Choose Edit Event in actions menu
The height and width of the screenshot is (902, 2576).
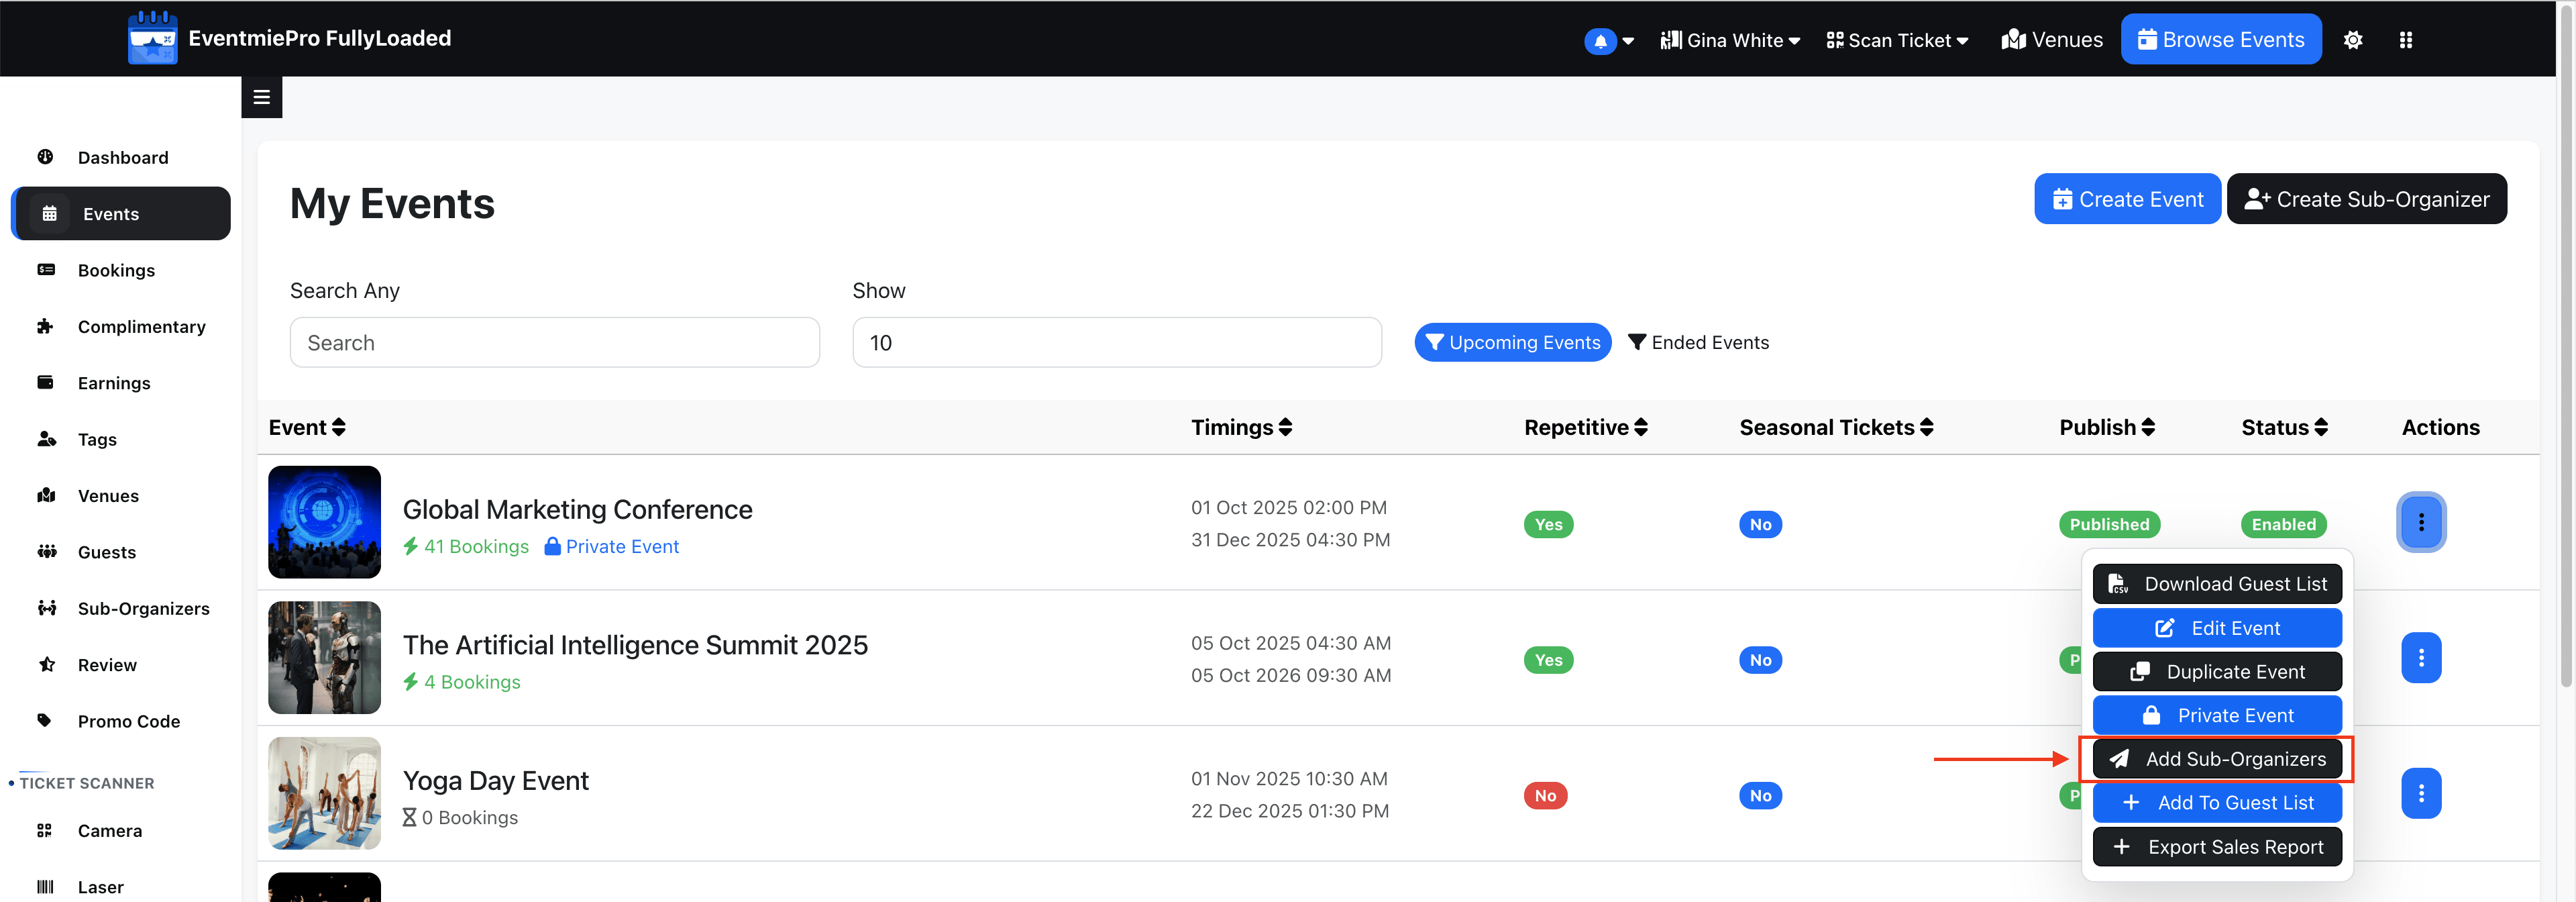(2217, 628)
